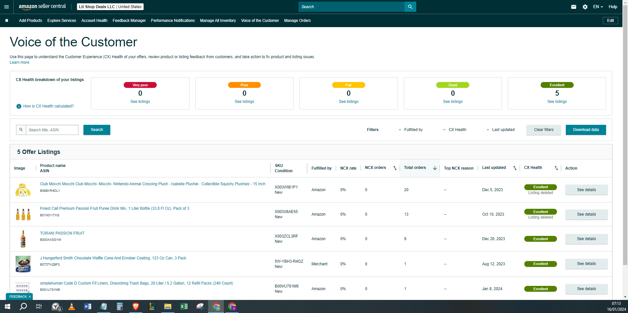Click Download data button
Screen dimensions: 628x313
point(586,130)
